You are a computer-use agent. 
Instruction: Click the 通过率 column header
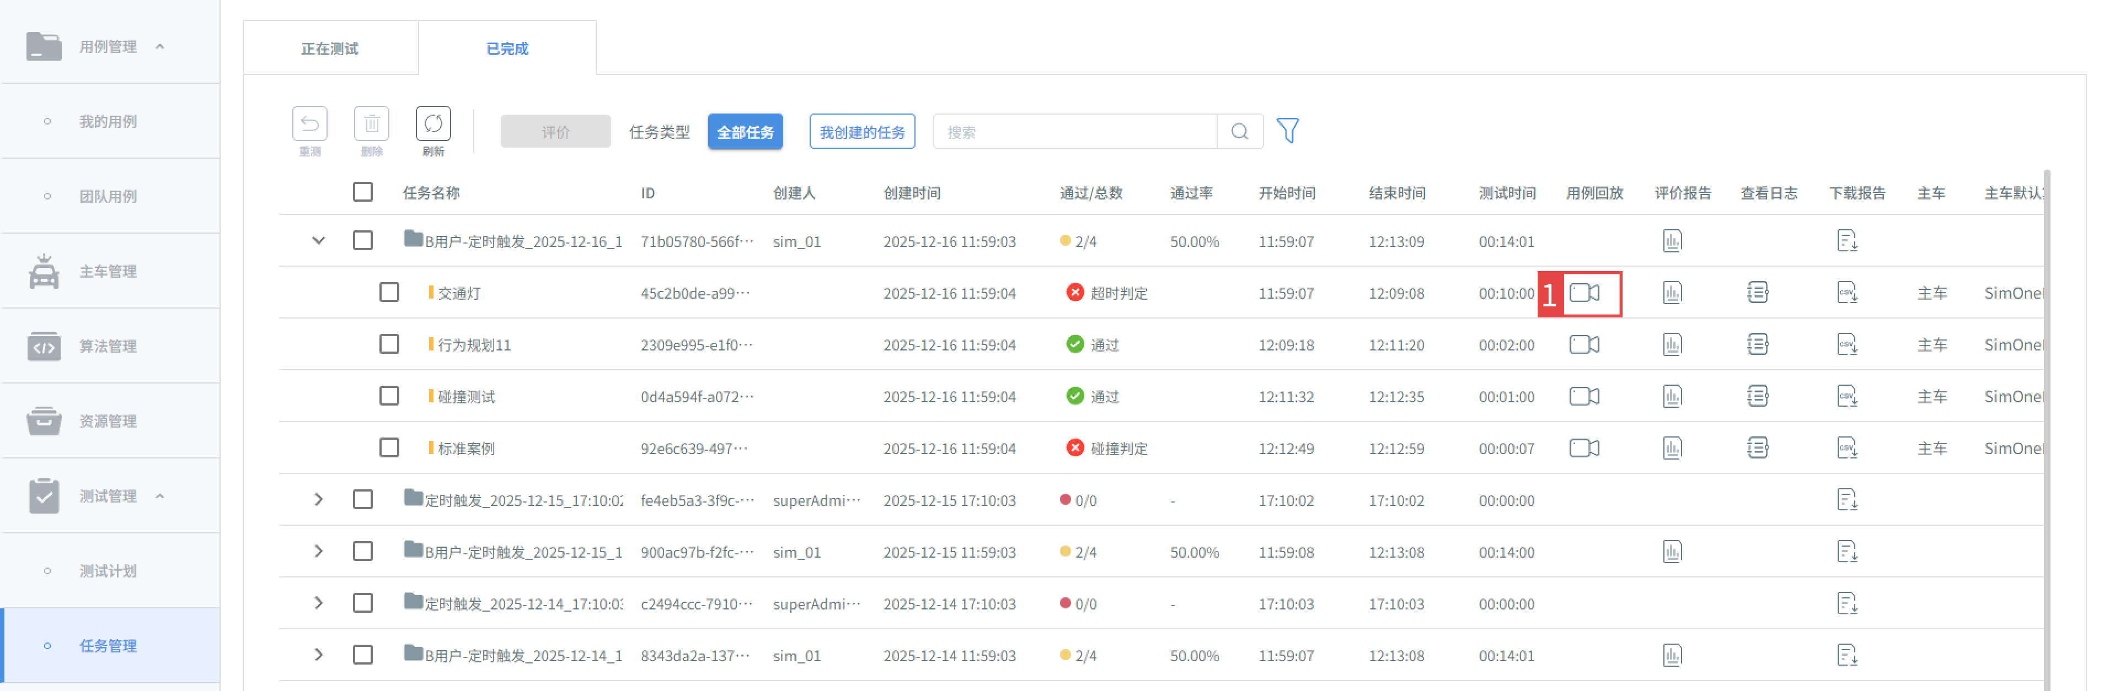pyautogui.click(x=1191, y=193)
